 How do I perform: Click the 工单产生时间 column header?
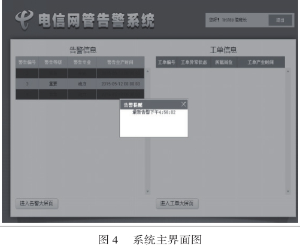[x=260, y=62]
